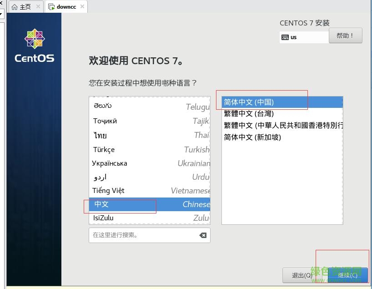The width and height of the screenshot is (372, 289).
Task: Clear search with the backspace icon
Action: pyautogui.click(x=203, y=235)
